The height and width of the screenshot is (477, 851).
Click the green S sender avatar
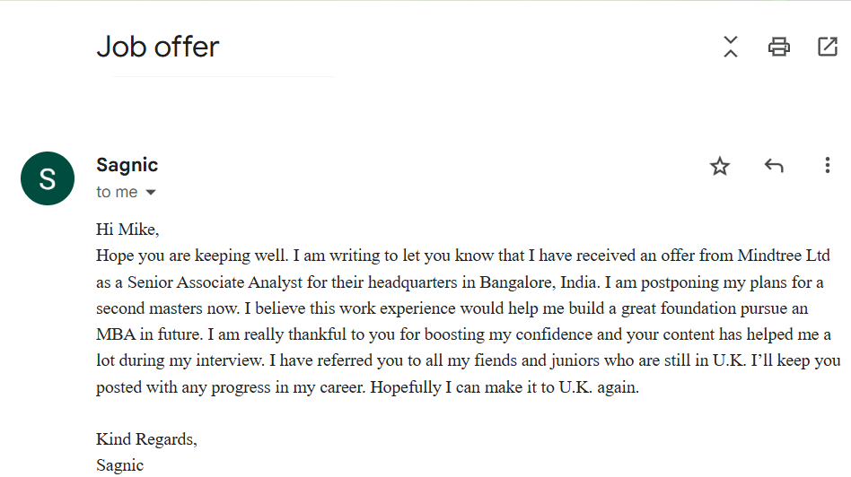pyautogui.click(x=48, y=178)
